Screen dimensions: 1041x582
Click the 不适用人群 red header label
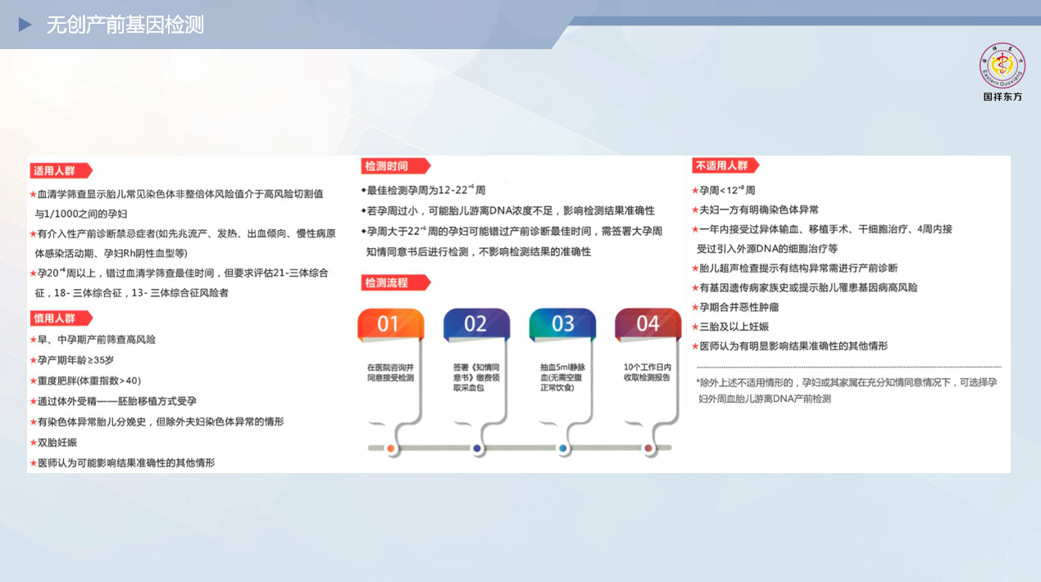coord(725,165)
